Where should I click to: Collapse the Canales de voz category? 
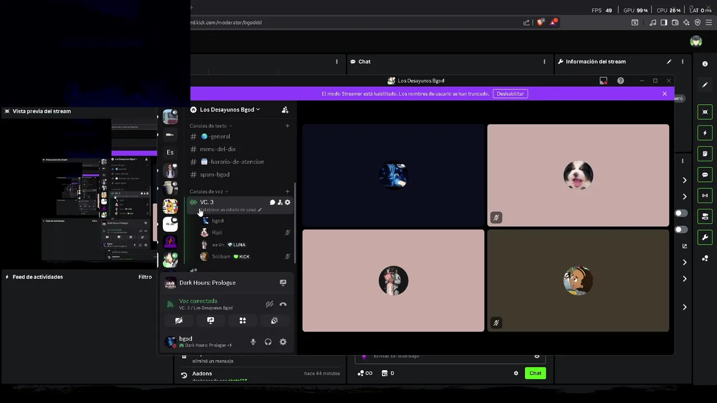click(209, 191)
